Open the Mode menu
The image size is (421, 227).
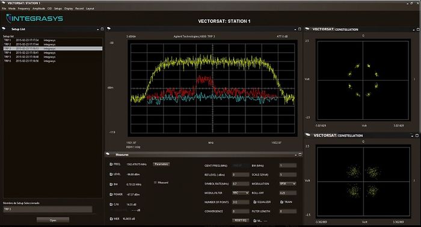tap(12, 8)
